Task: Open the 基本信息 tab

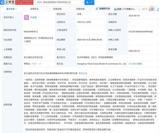Action: pyautogui.click(x=11, y=9)
